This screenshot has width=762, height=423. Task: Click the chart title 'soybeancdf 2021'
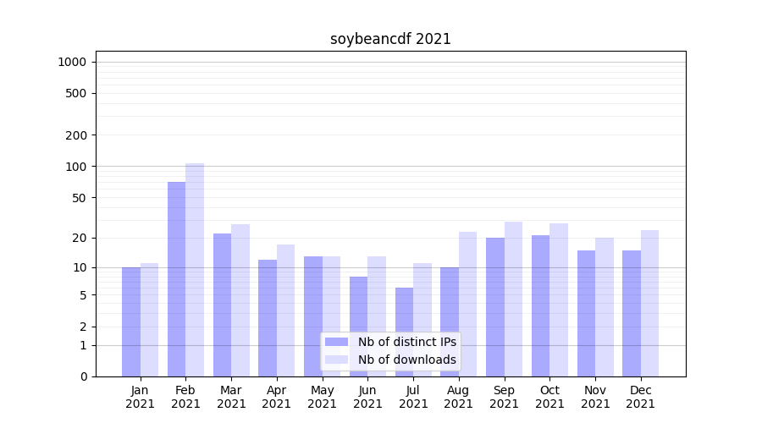[390, 40]
